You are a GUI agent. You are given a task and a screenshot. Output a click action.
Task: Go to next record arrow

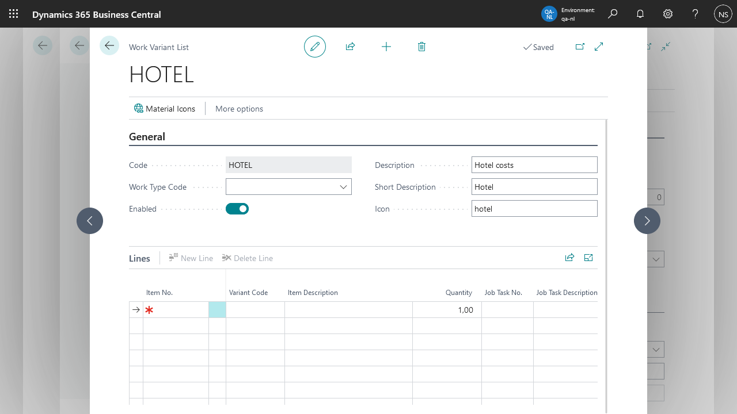(647, 221)
